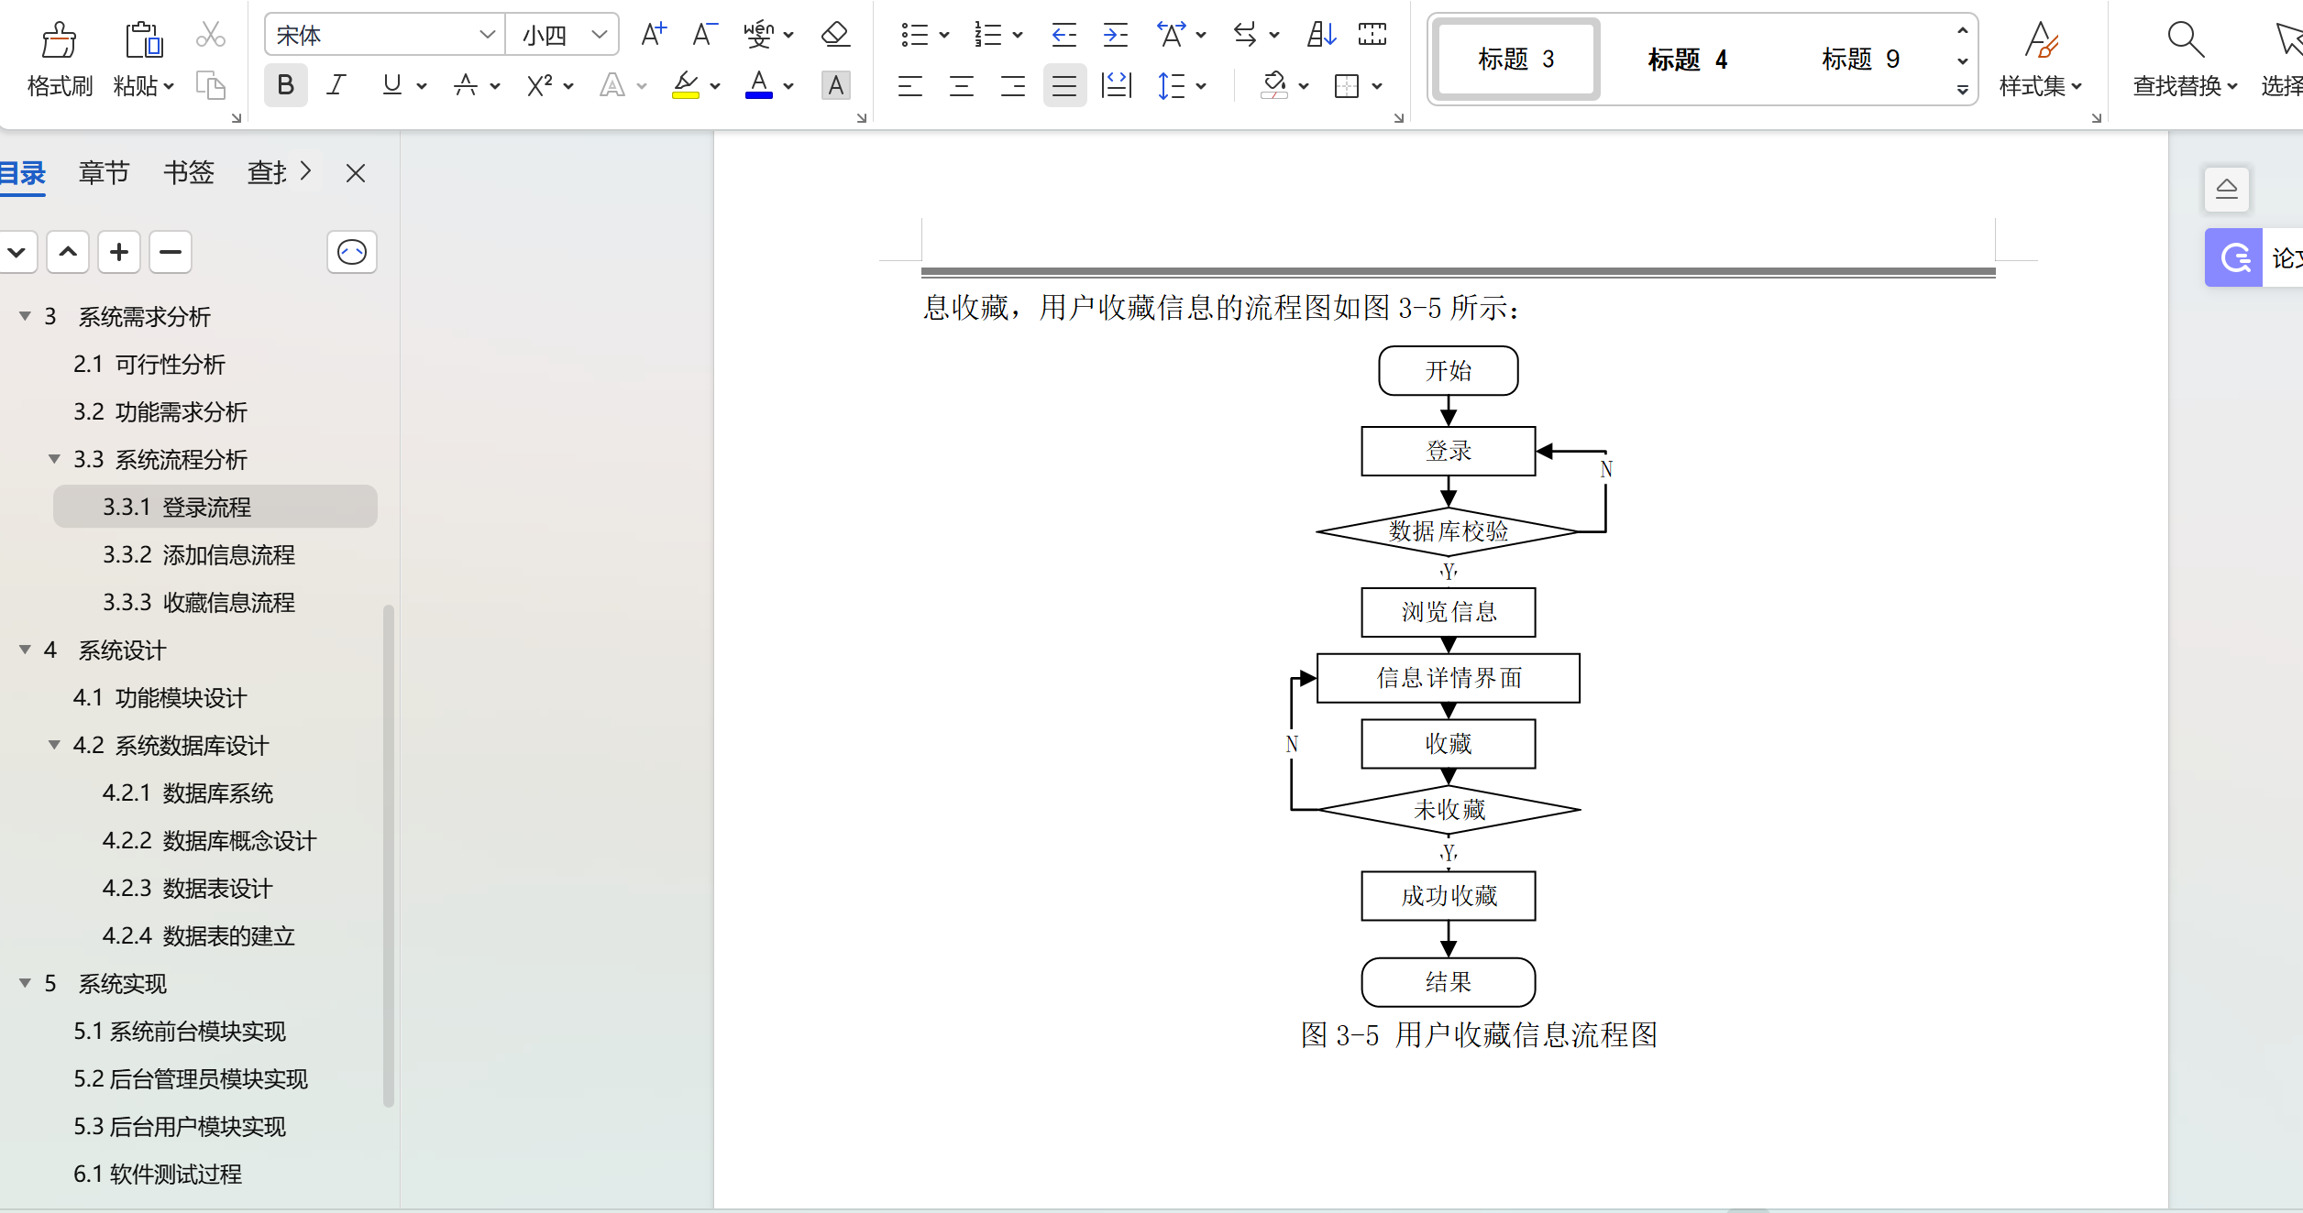Apply strikethrough to selected text

(x=467, y=85)
